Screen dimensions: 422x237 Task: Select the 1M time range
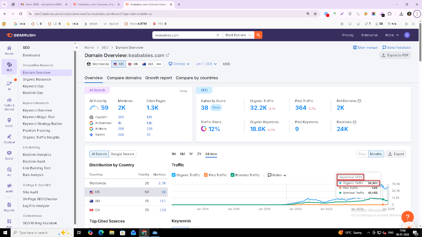click(174, 154)
